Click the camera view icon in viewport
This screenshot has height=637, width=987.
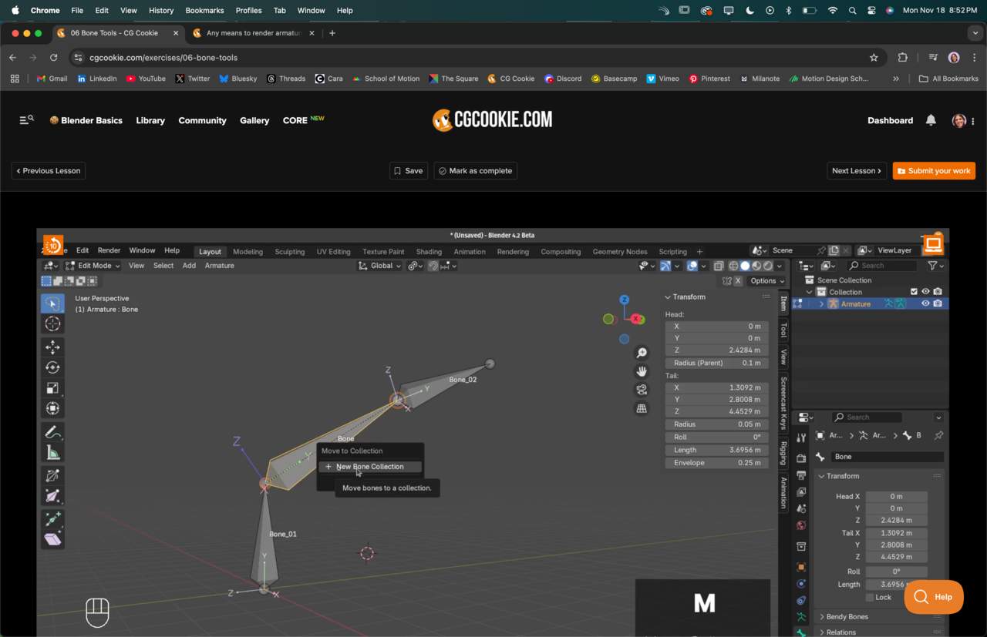[x=642, y=390]
